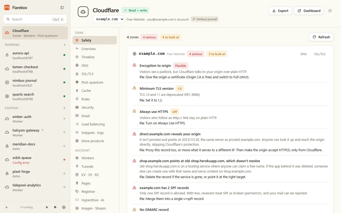This screenshot has width=341, height=213.
Task: Select the ember-auth stopped Worker
Action: [35, 119]
